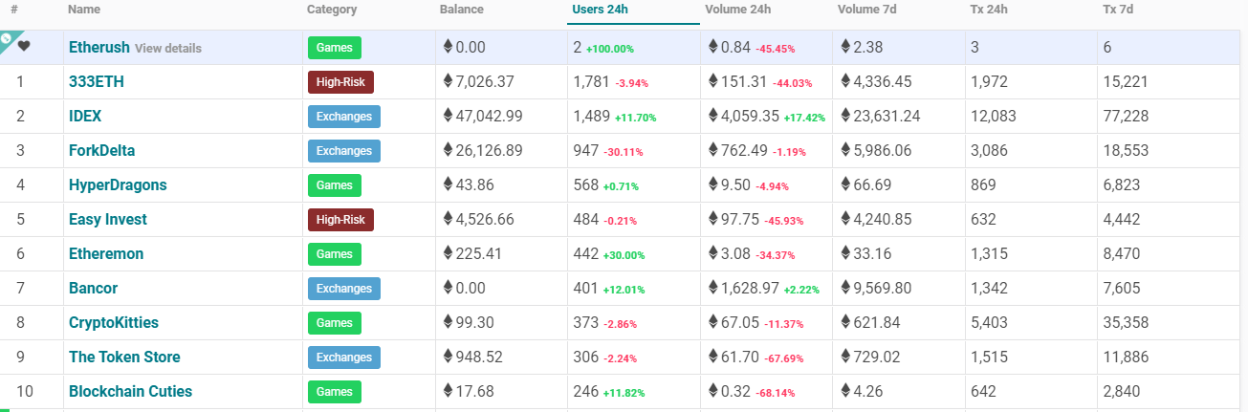The width and height of the screenshot is (1248, 412).
Task: Open the 333ETH dapp page
Action: 97,82
